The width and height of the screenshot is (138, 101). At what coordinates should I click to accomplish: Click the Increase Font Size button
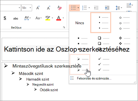pos(38,8)
